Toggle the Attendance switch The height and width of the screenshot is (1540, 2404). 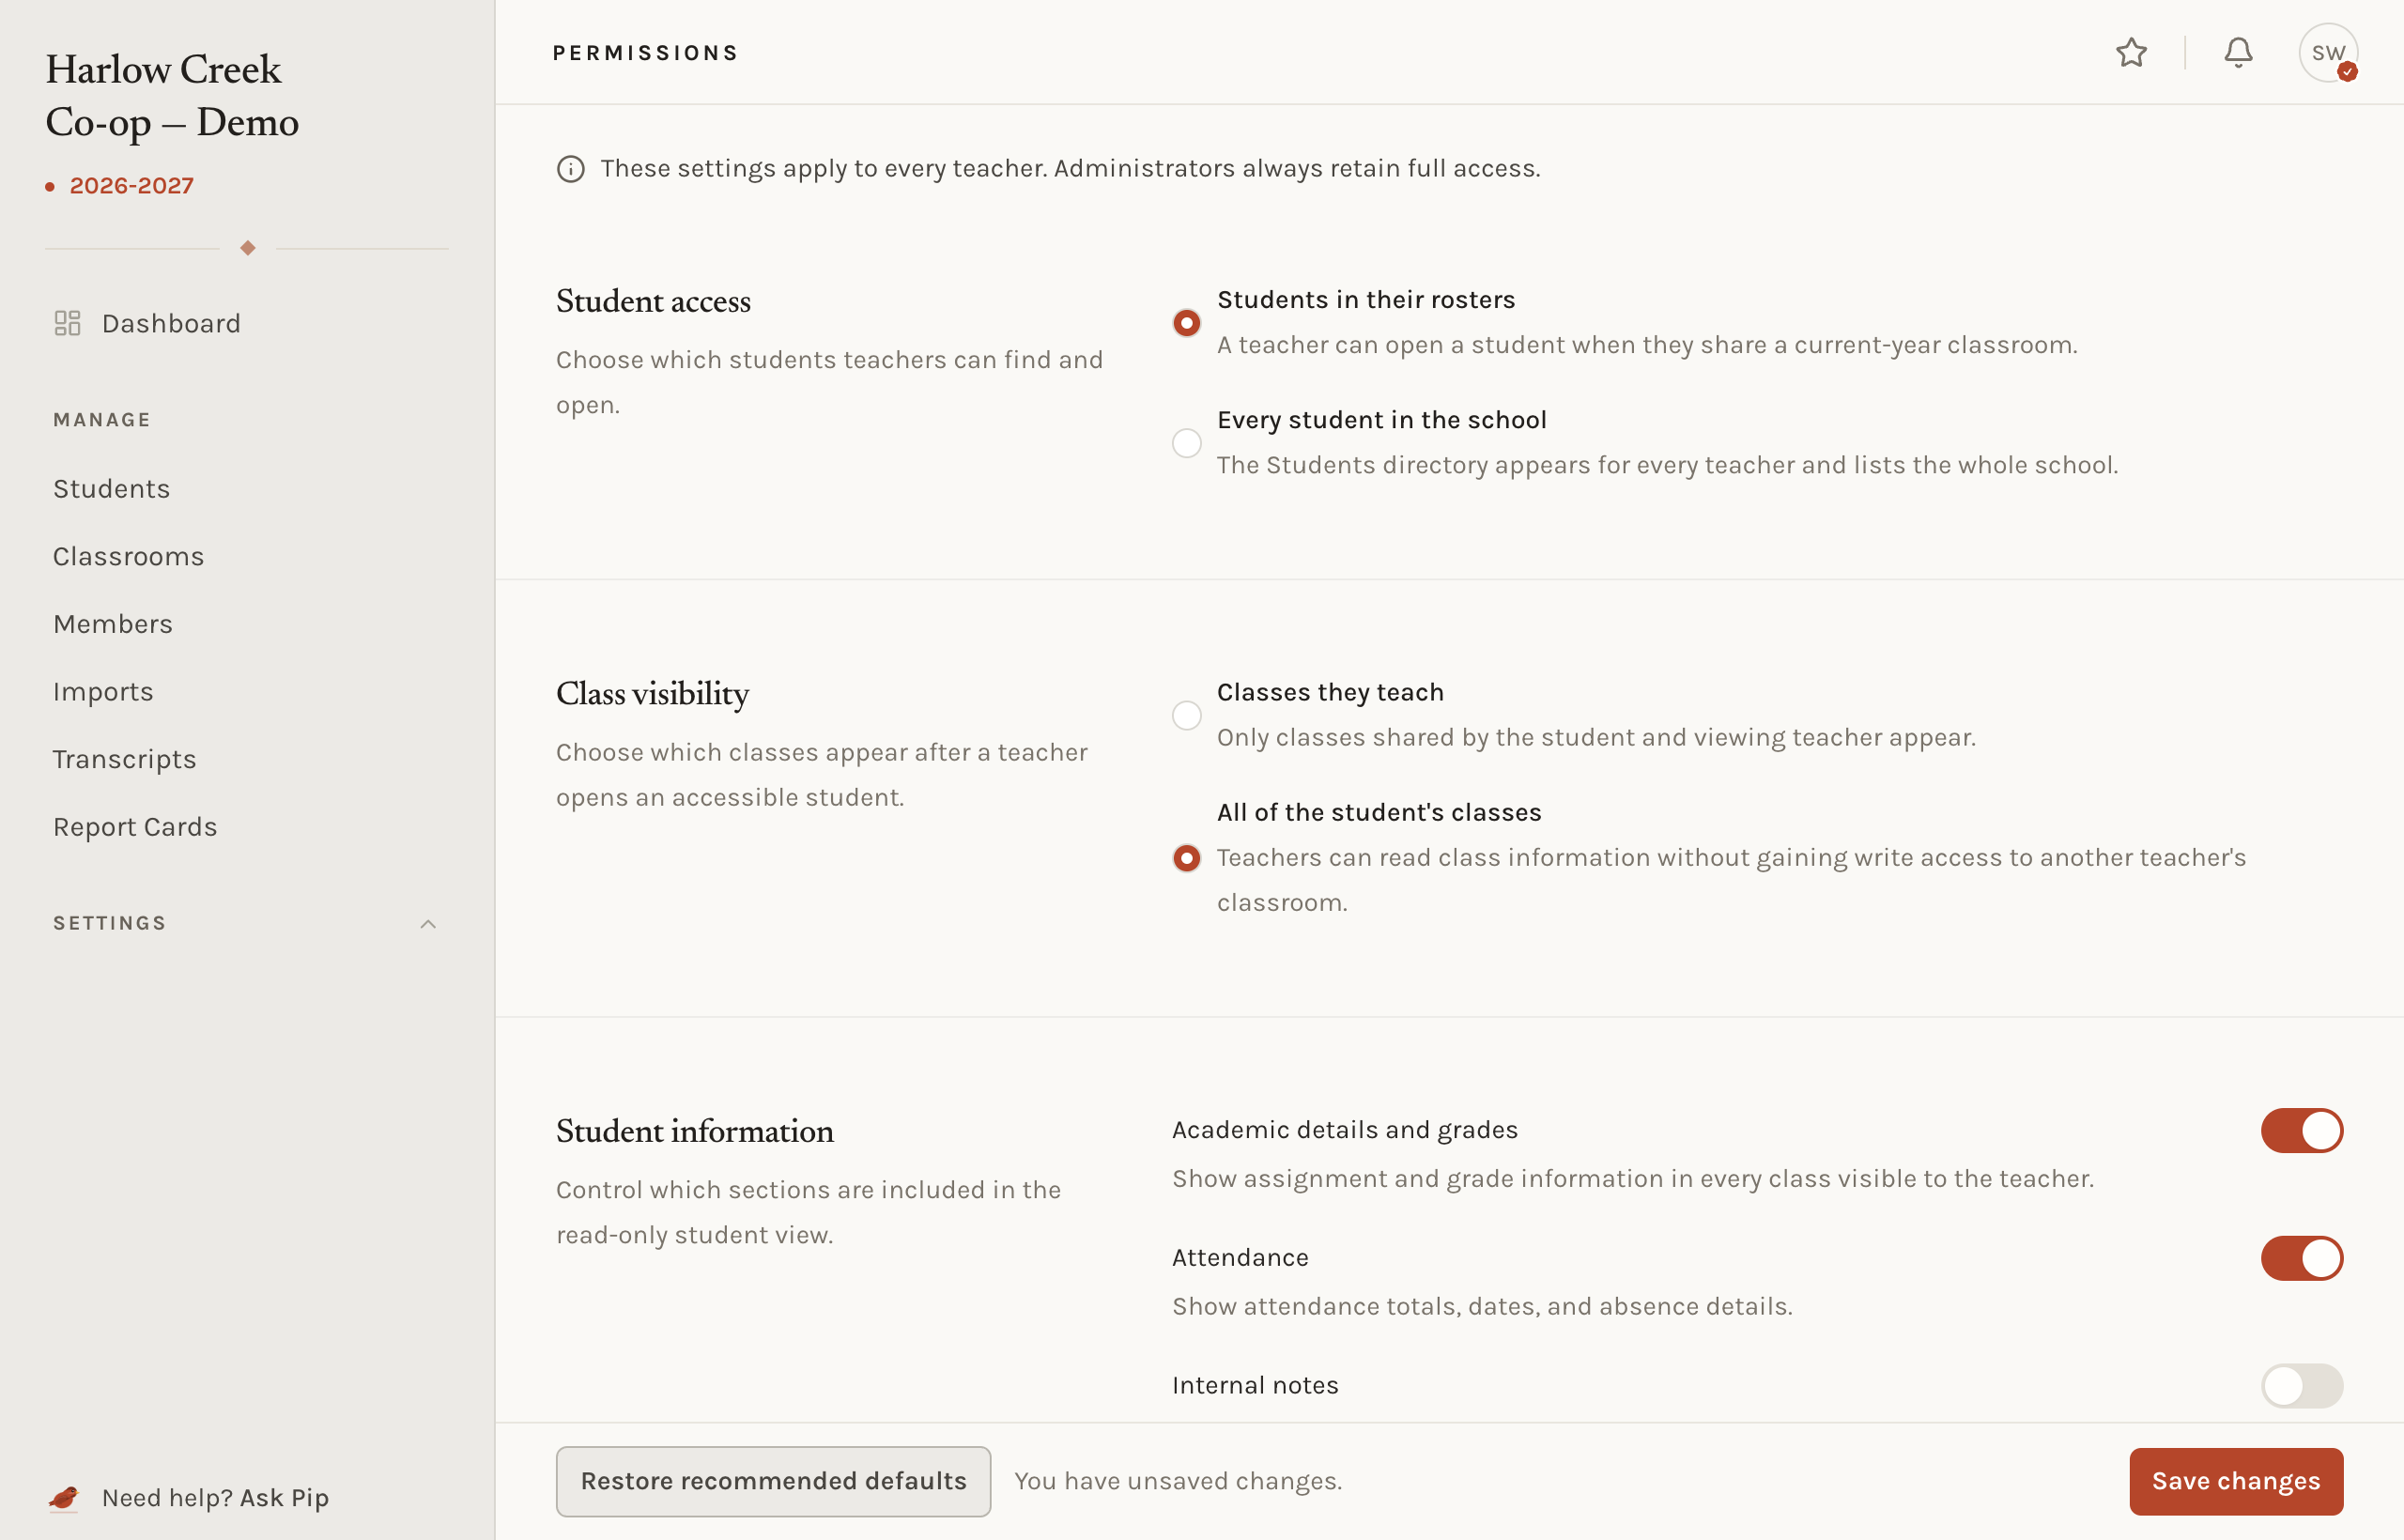point(2301,1258)
